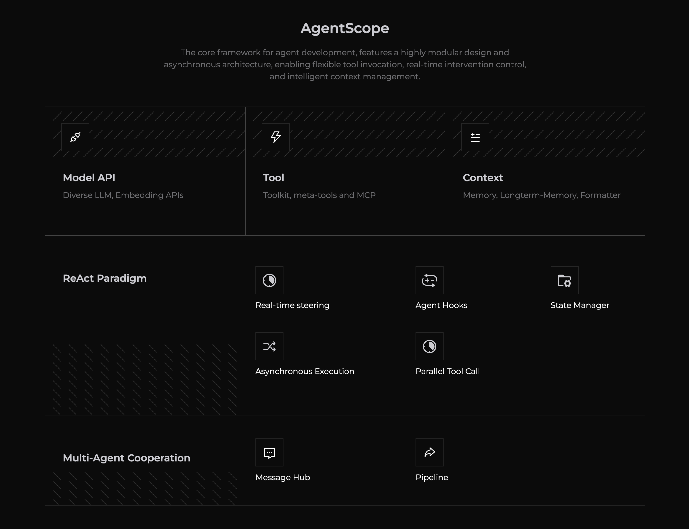Click the AgentScope page title
The height and width of the screenshot is (529, 689).
click(x=345, y=28)
